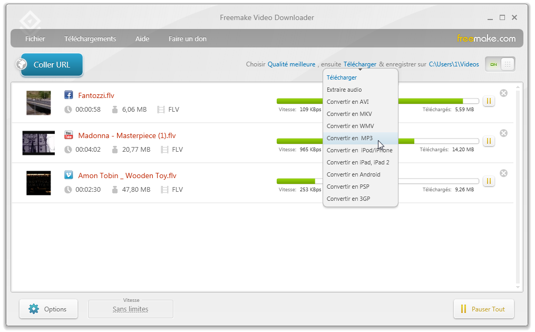This screenshot has height=332, width=535.
Task: Open the Fichier menu
Action: pyautogui.click(x=35, y=38)
